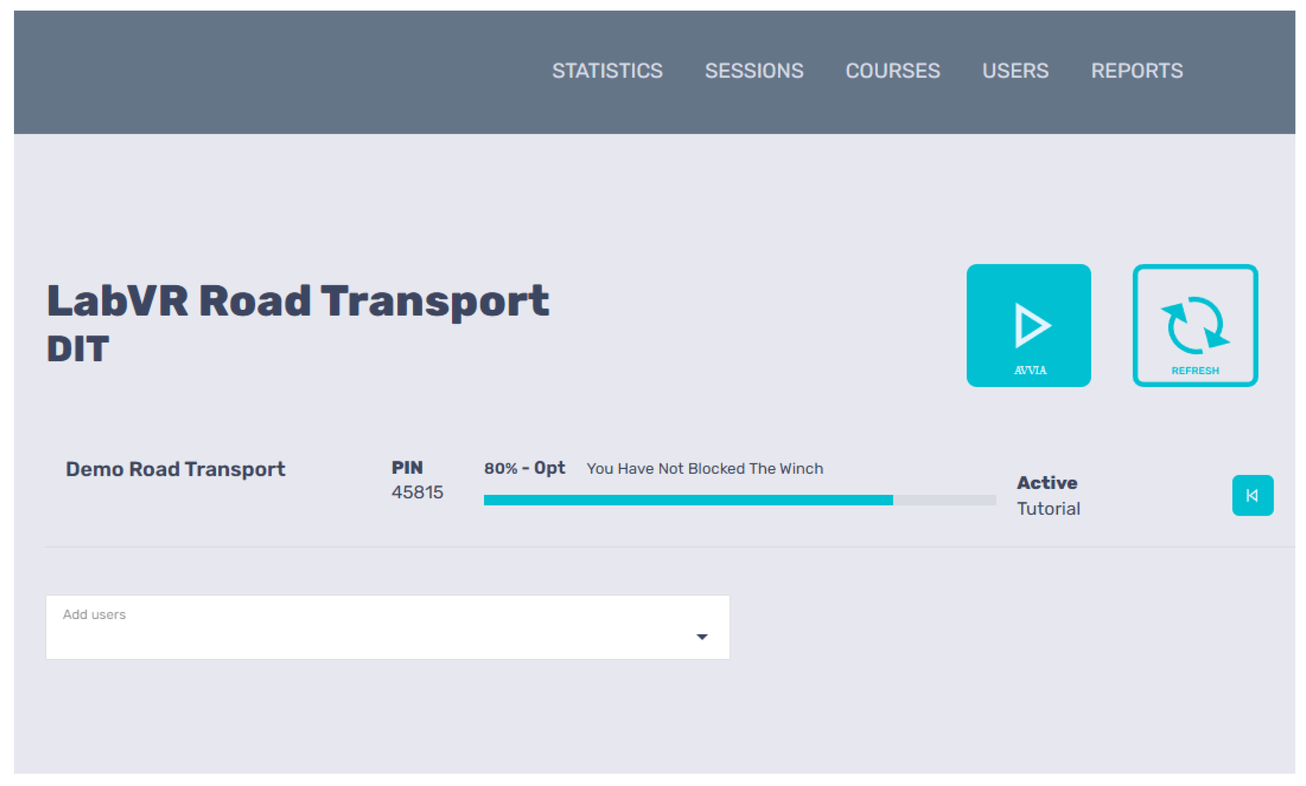Open the STATISTICS menu item
Image resolution: width=1306 pixels, height=786 pixels.
click(607, 71)
